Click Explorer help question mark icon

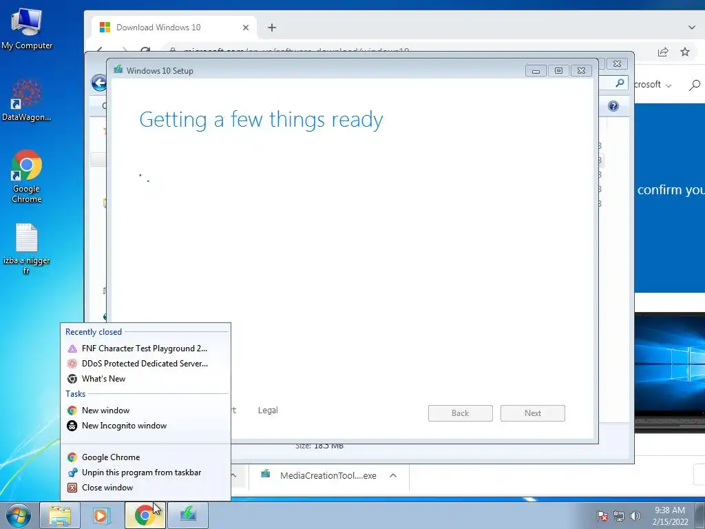coord(613,106)
